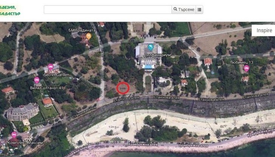Select the teal Делфинариум map marker
275x157 pixels.
click(x=151, y=47)
